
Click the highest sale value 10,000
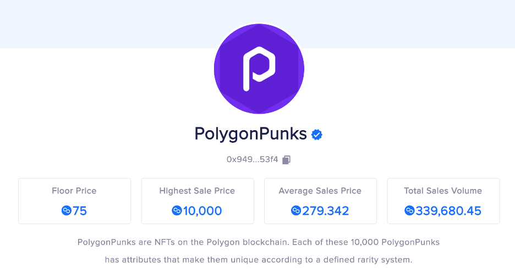[202, 211]
